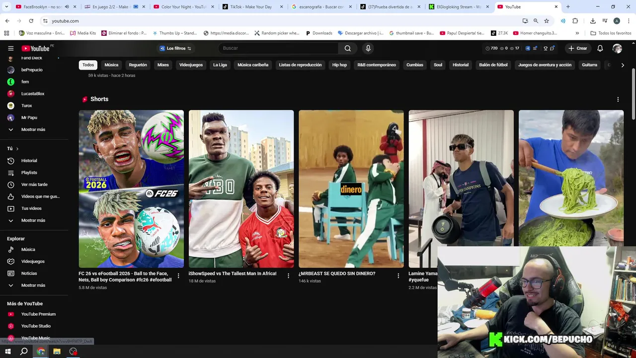Open the account avatar menu
This screenshot has width=636, height=358.
tap(617, 48)
